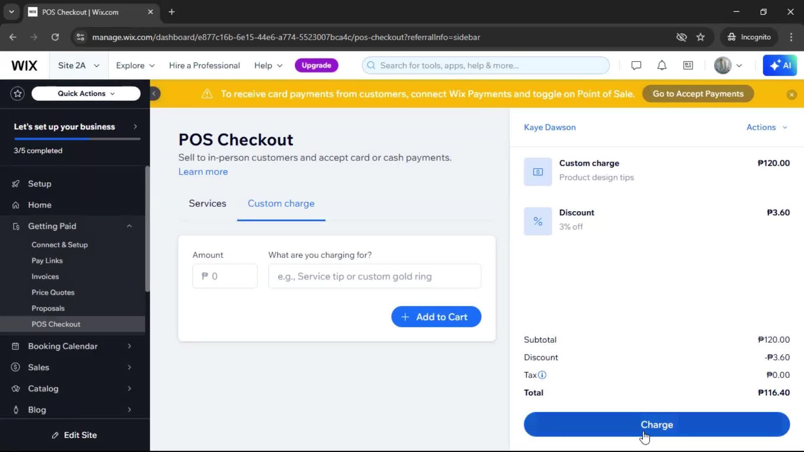Click the Charge button
The height and width of the screenshot is (452, 804).
(657, 424)
